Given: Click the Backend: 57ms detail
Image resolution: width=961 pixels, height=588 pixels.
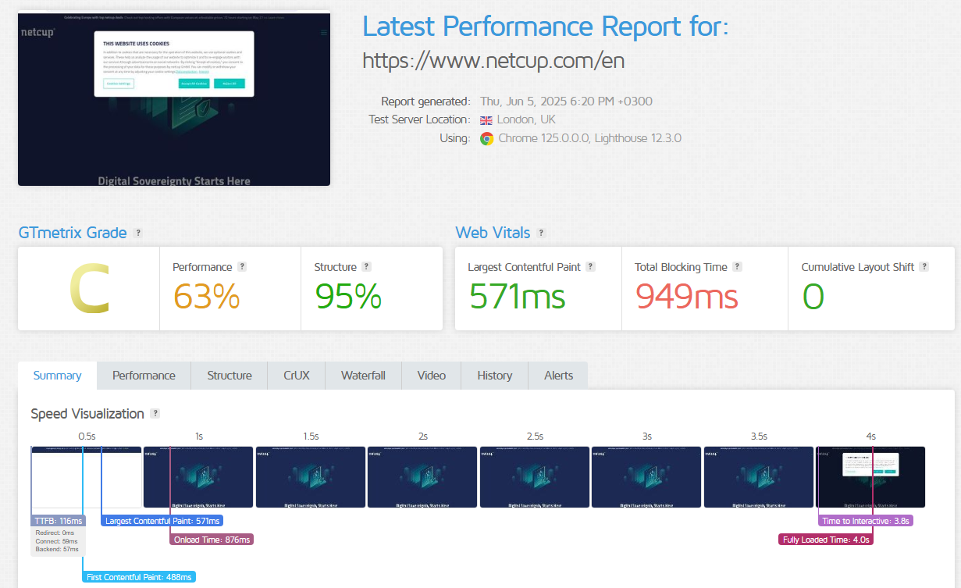Looking at the screenshot, I should (56, 550).
